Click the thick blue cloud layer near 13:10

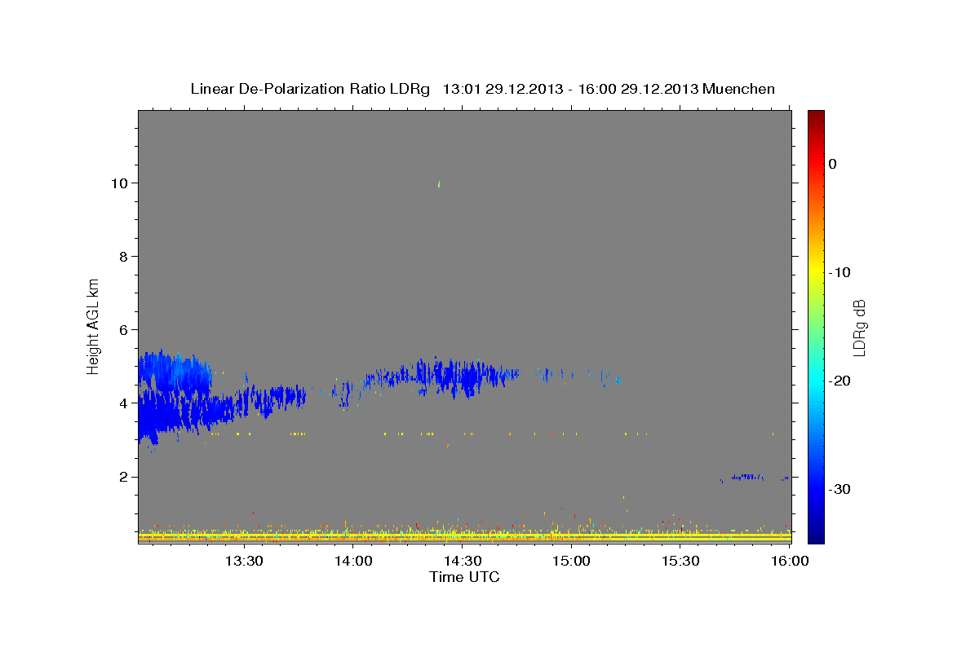(175, 399)
